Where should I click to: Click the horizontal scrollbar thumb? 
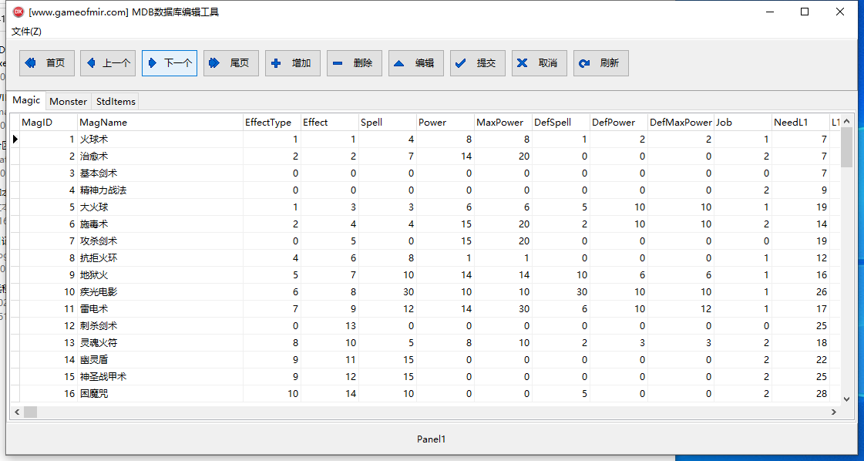point(30,412)
